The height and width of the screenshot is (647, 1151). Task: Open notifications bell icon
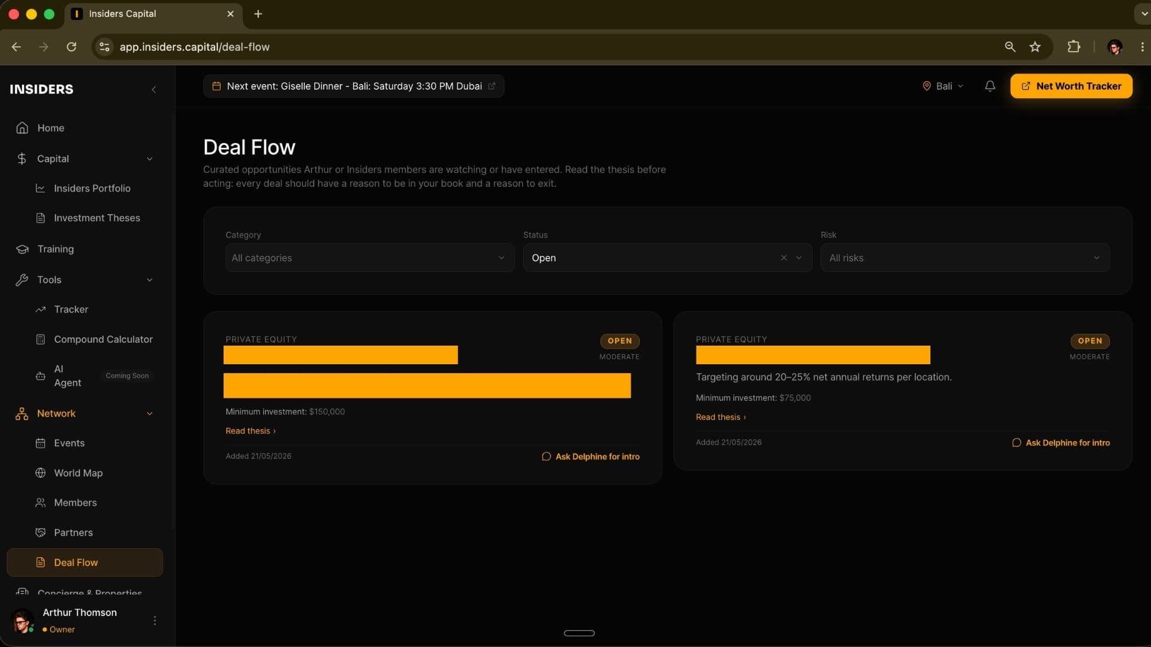coord(990,86)
